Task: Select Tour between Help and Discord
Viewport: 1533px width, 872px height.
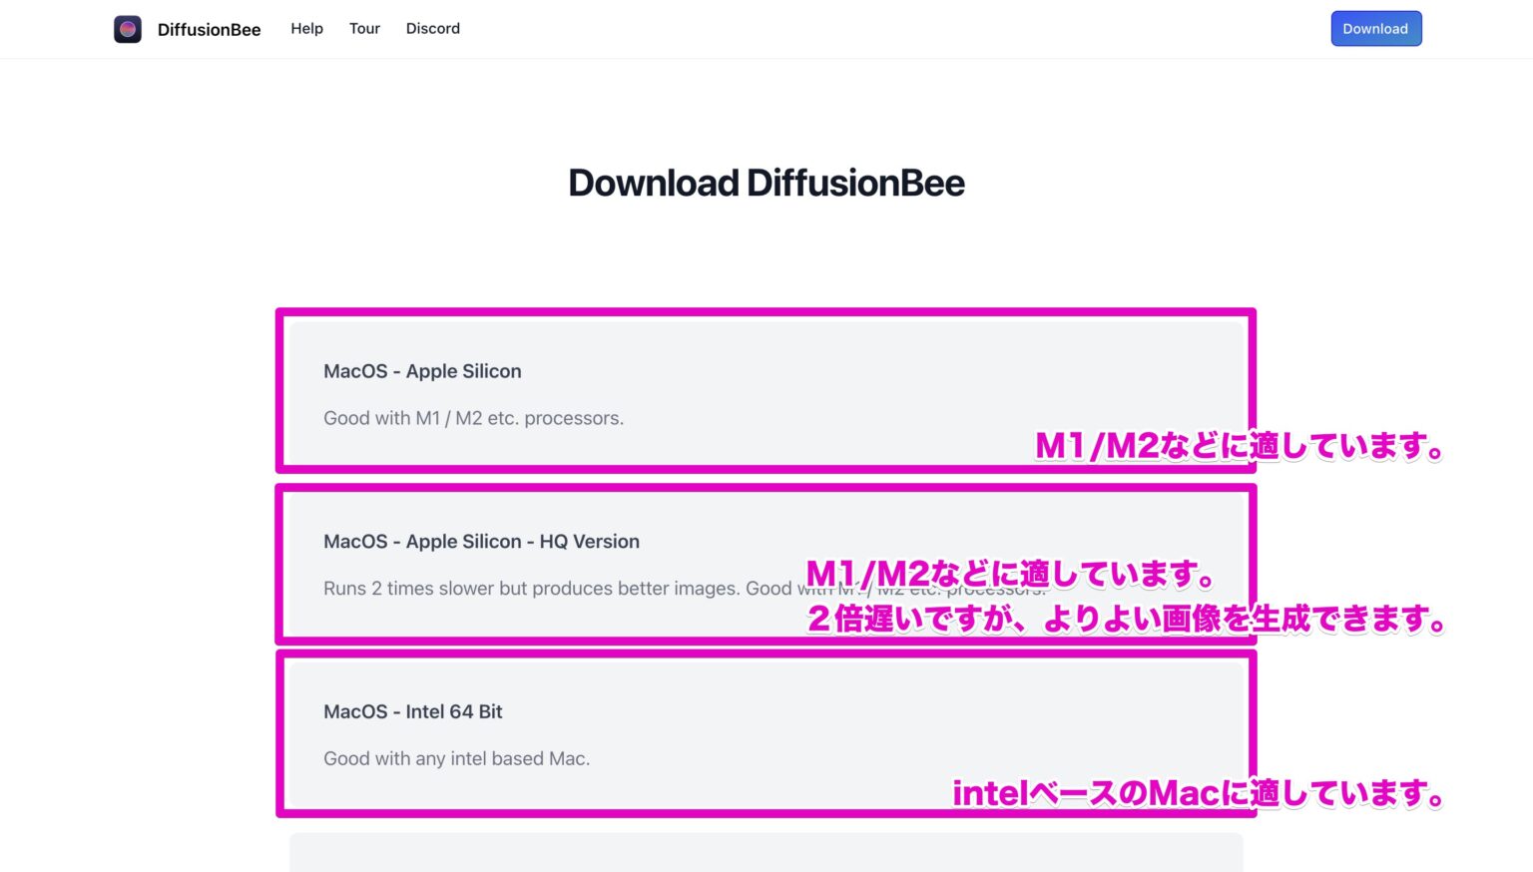Action: click(x=363, y=28)
